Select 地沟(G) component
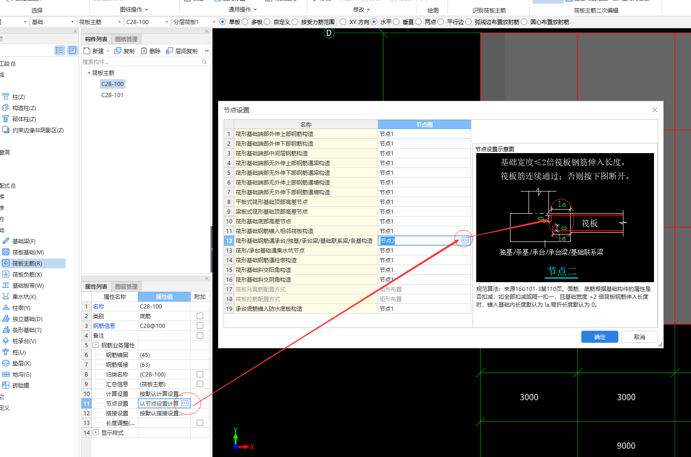 (21, 374)
